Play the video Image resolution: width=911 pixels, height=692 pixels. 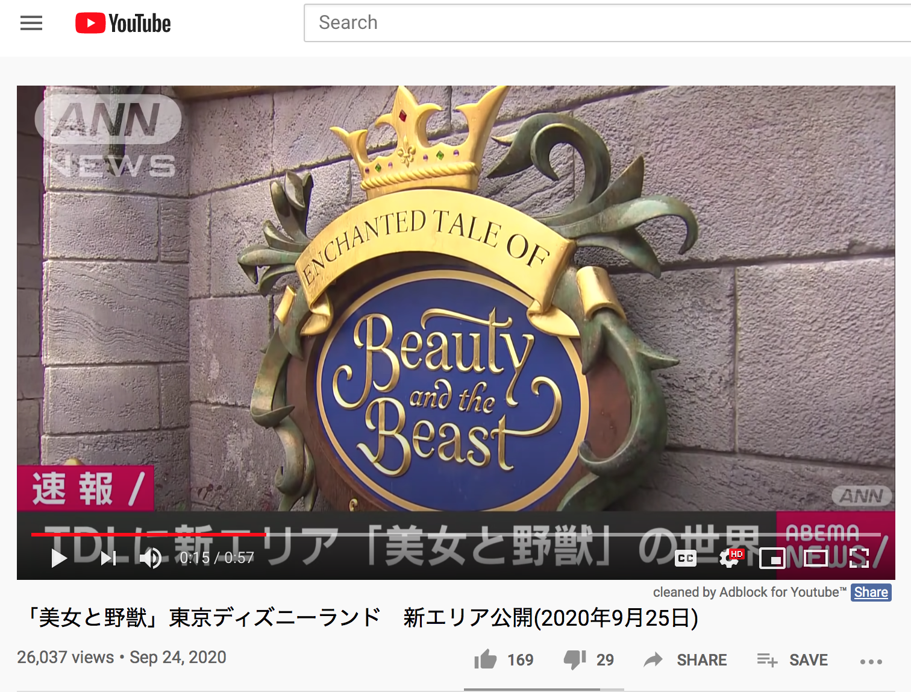[59, 558]
